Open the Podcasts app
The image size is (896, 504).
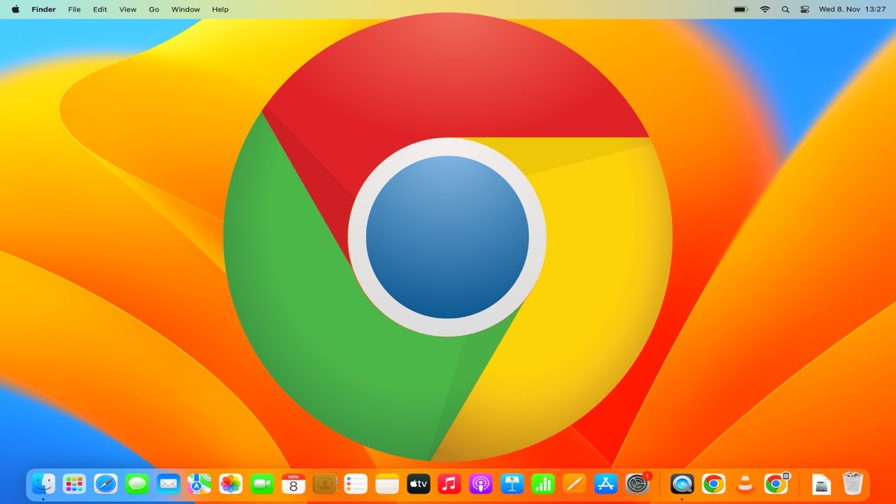480,483
